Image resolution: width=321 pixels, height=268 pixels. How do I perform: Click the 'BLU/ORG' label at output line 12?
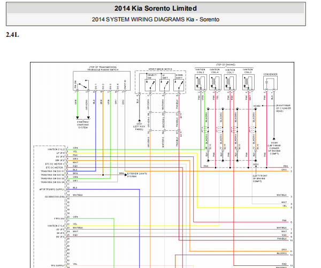282,253
